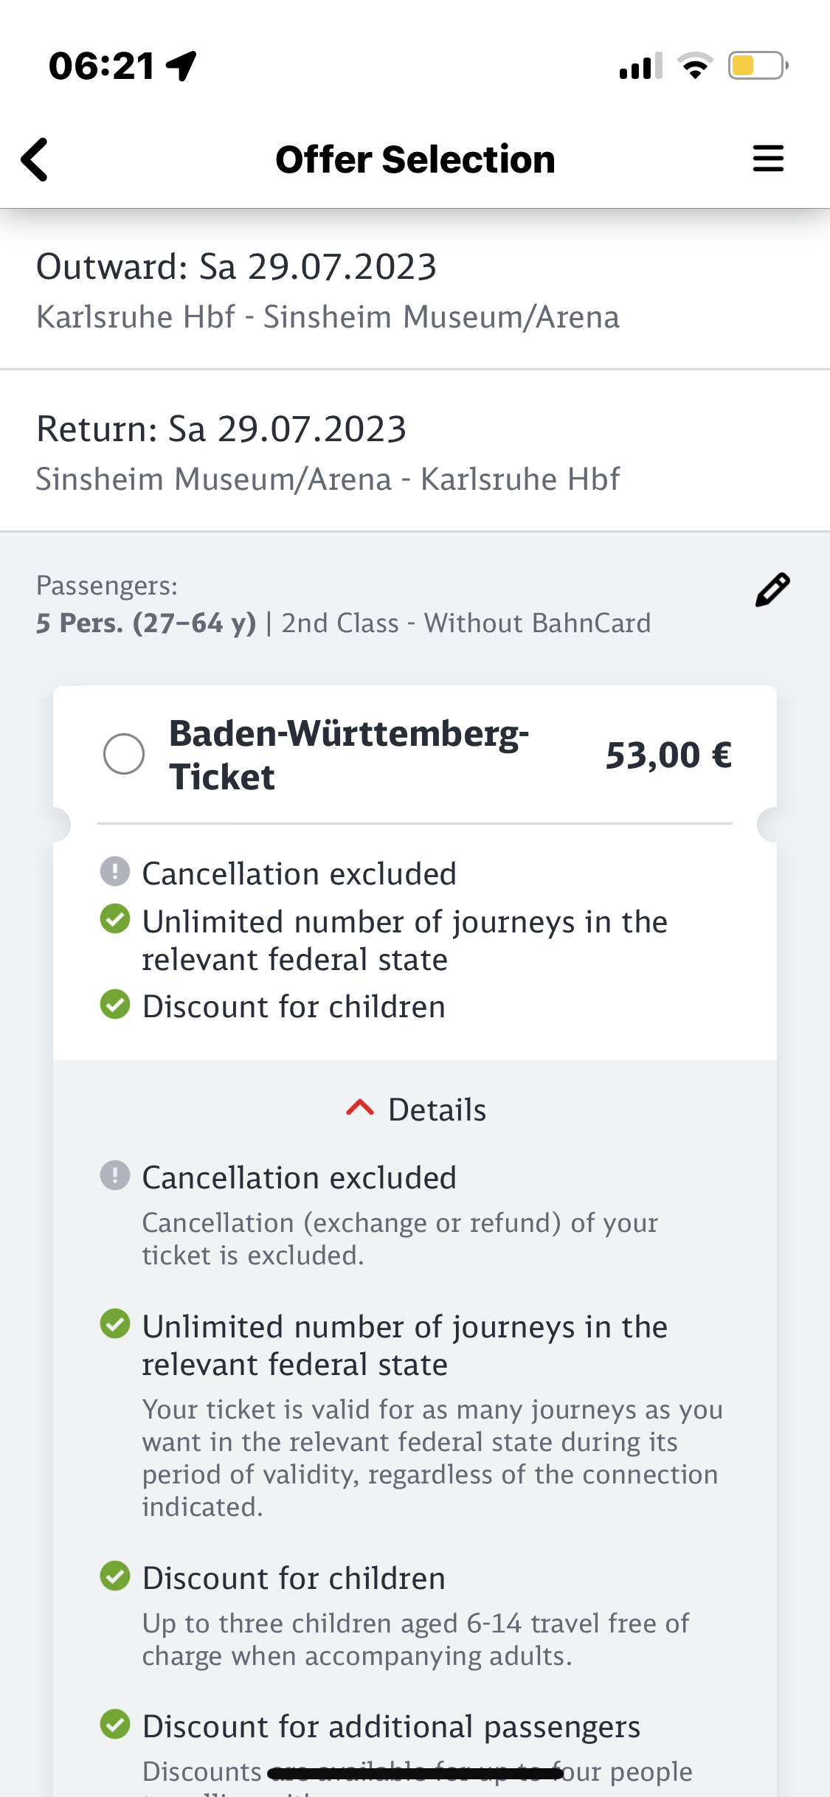Tap the grey exclamation icon under Details
830x1797 pixels.
tap(115, 1175)
